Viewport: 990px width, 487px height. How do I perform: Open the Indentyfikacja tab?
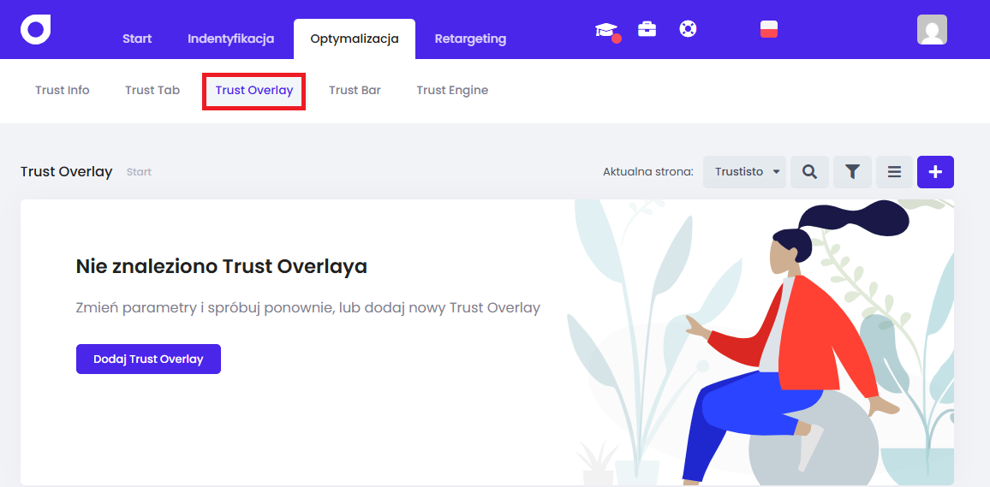(230, 39)
